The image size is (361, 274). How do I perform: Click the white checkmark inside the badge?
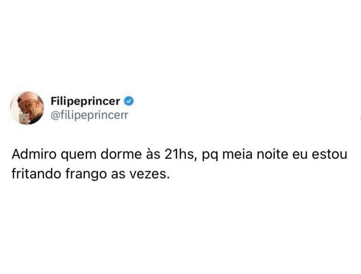click(129, 101)
